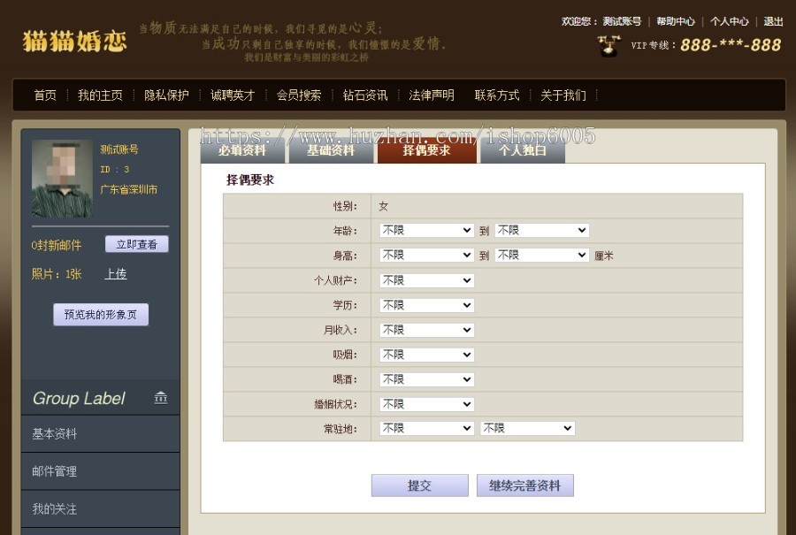Click the 猫猫婚恋 site logo

pos(74,41)
